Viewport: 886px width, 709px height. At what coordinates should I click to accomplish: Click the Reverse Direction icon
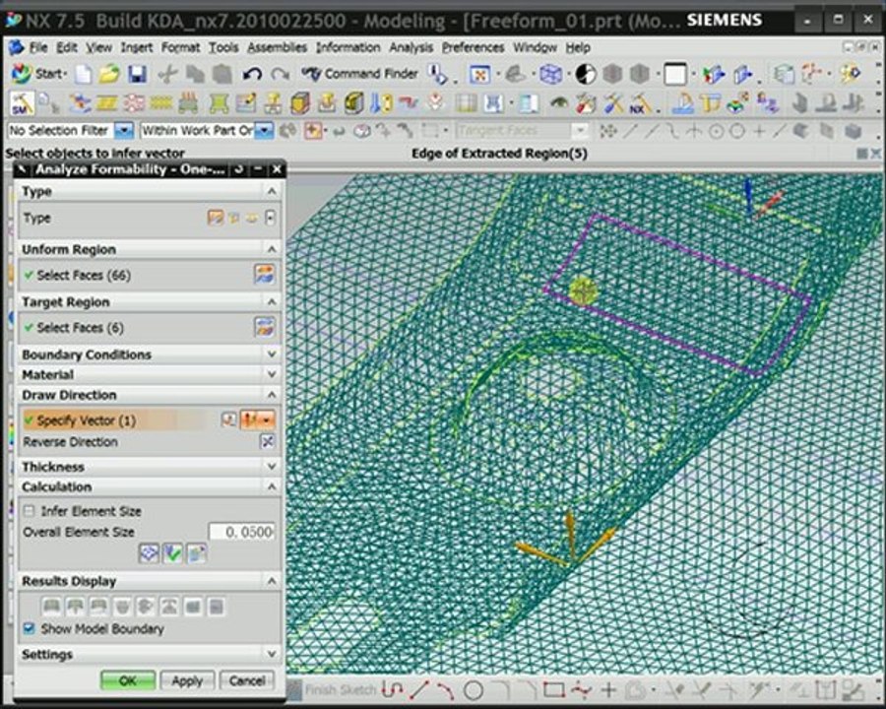point(267,441)
